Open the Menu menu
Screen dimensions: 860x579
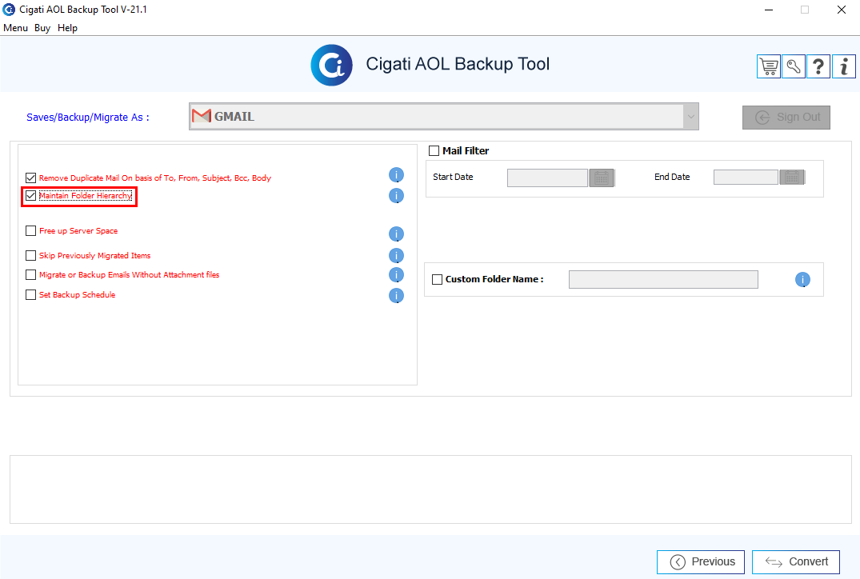(15, 28)
